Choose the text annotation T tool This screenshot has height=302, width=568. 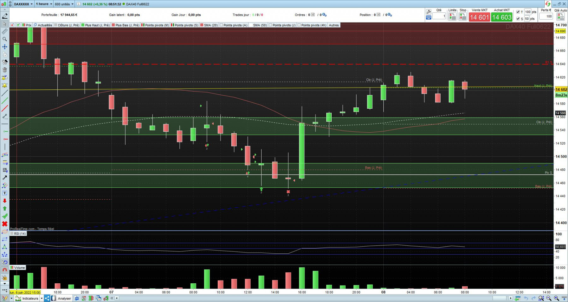pyautogui.click(x=4, y=193)
